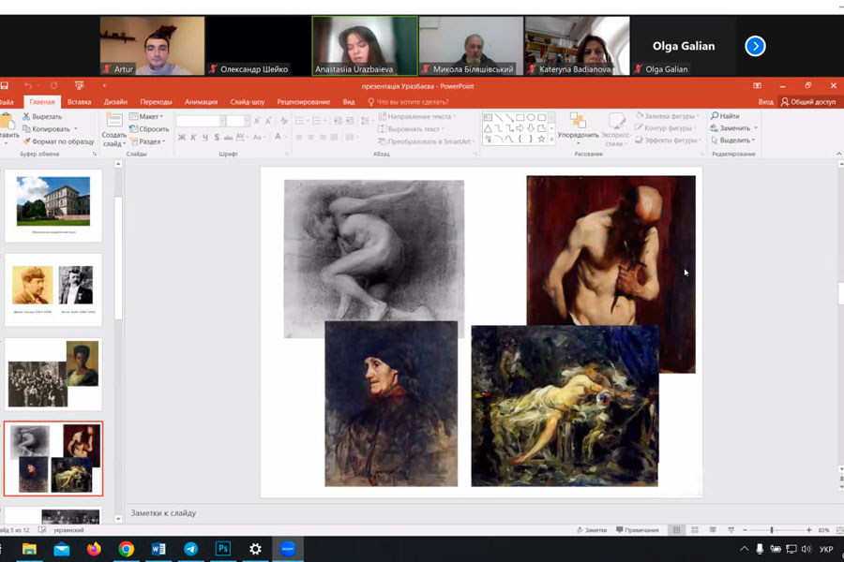Screen dimensions: 844x562
Task: Click the Общий доступ share button
Action: pos(807,101)
